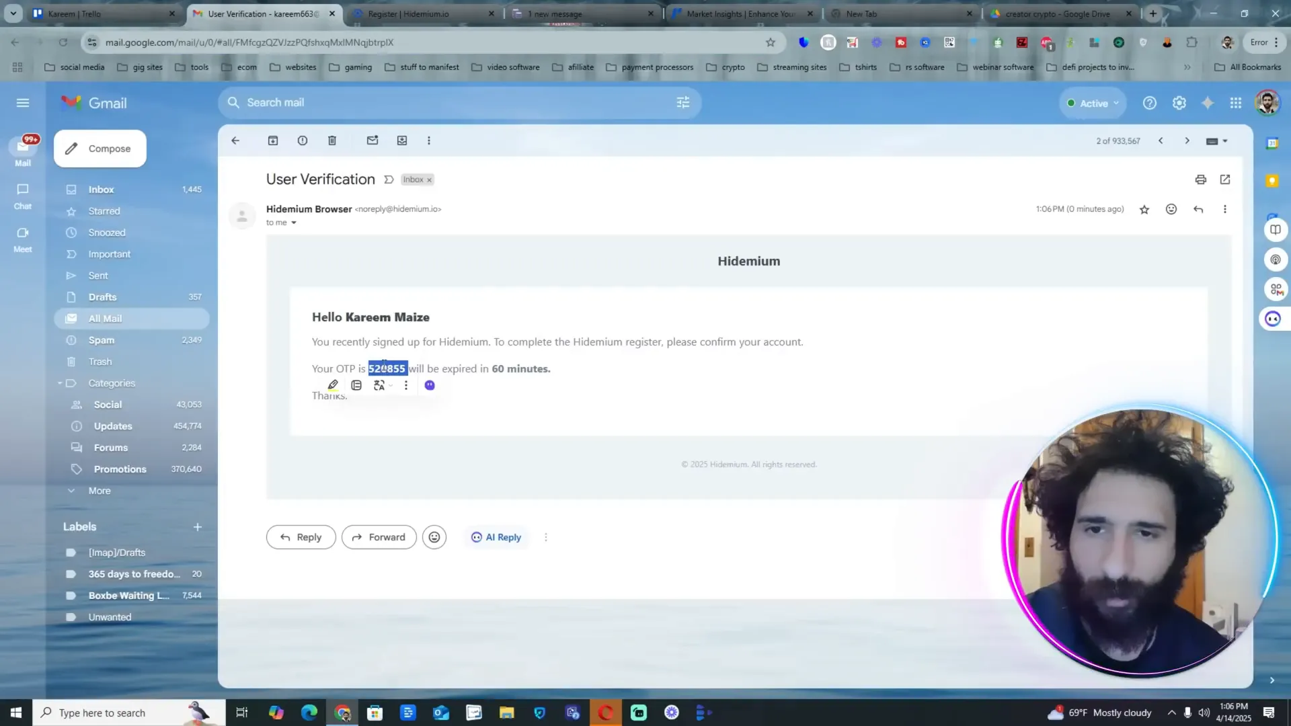Open the Inbox folder
The width and height of the screenshot is (1291, 726).
pos(132,190)
